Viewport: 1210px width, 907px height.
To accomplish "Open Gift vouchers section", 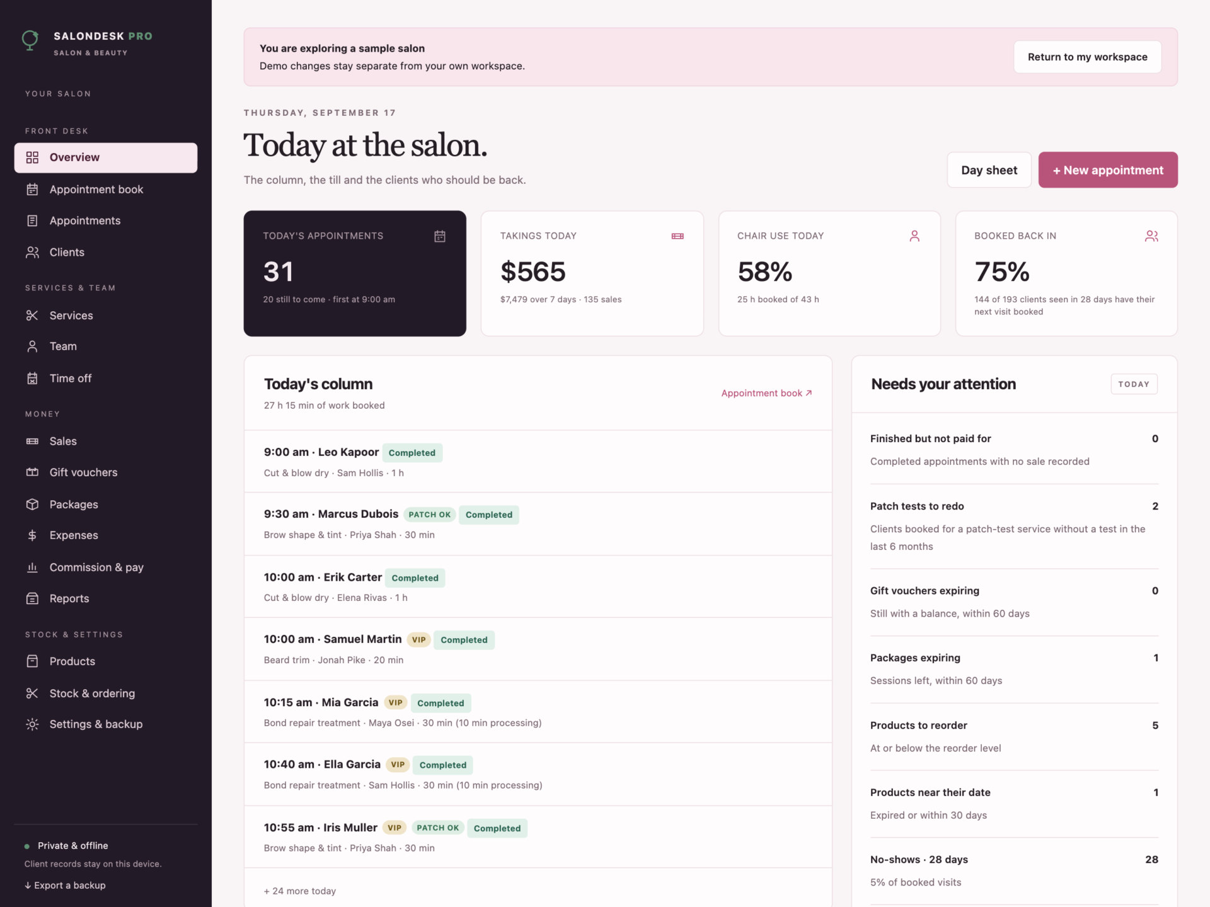I will (x=106, y=472).
